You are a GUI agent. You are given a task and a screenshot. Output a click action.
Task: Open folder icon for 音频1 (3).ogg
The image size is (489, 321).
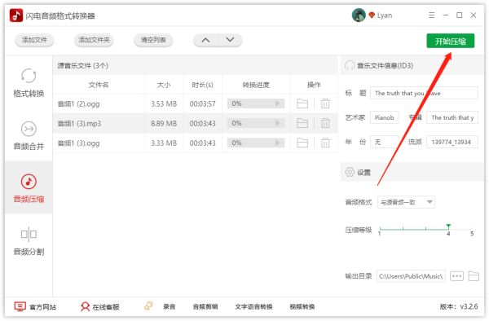coord(302,143)
